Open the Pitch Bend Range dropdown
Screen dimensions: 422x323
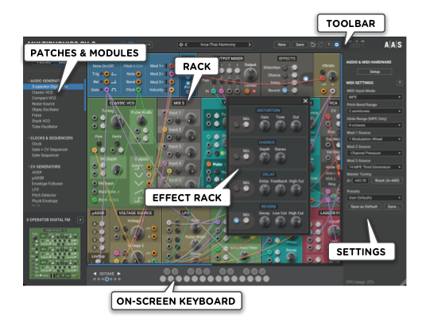[374, 111]
